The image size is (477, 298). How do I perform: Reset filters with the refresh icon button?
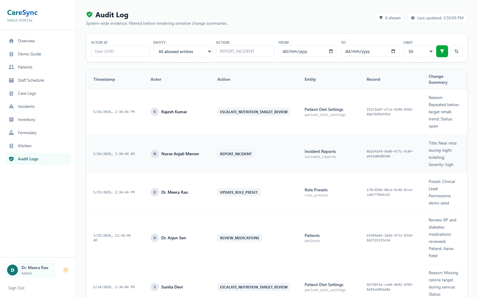(x=456, y=51)
